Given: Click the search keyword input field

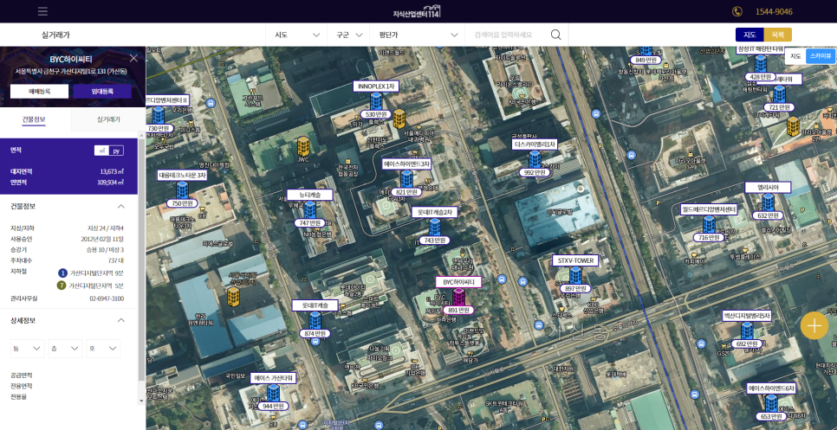Looking at the screenshot, I should pos(509,35).
